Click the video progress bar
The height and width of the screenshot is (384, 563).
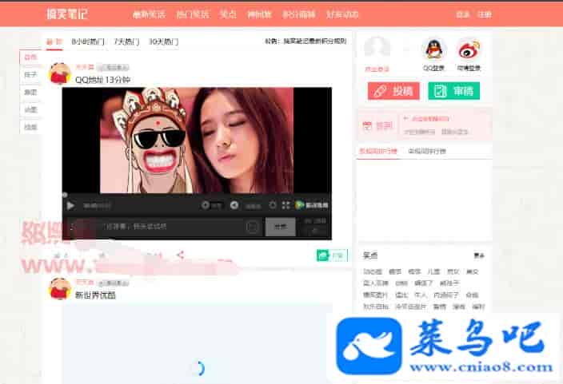(x=196, y=194)
